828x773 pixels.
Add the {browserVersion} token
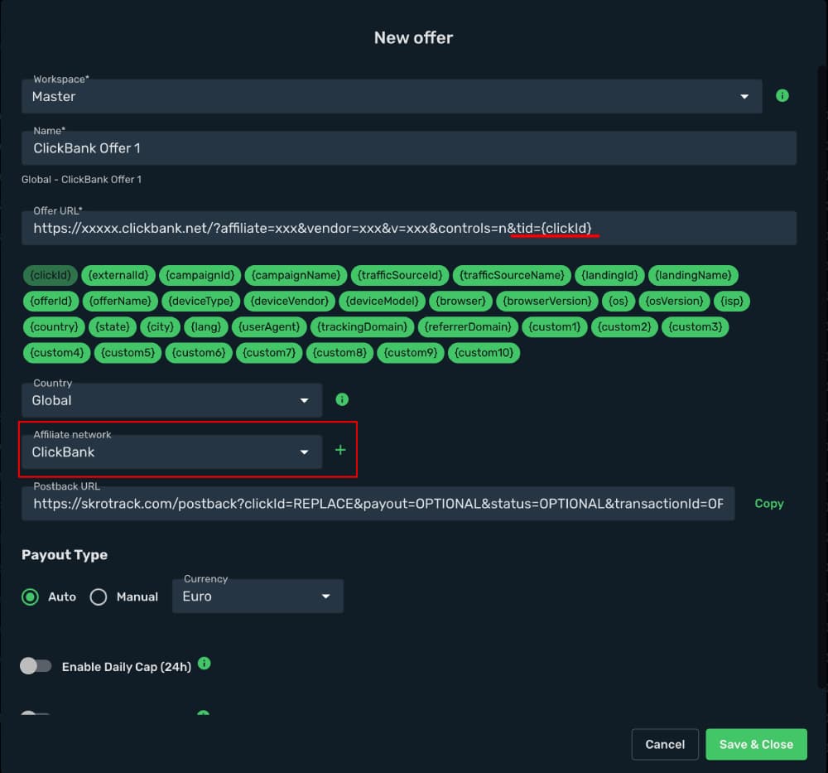(x=547, y=302)
